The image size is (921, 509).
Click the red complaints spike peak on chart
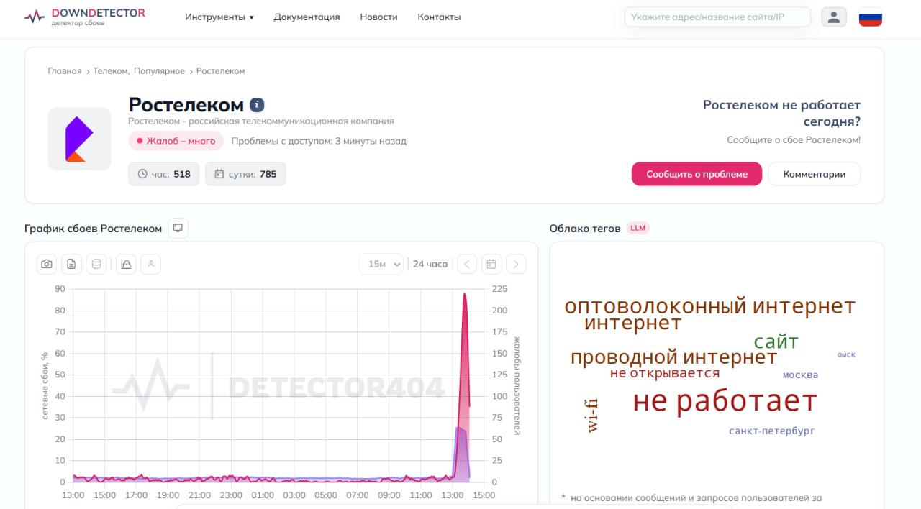click(465, 294)
